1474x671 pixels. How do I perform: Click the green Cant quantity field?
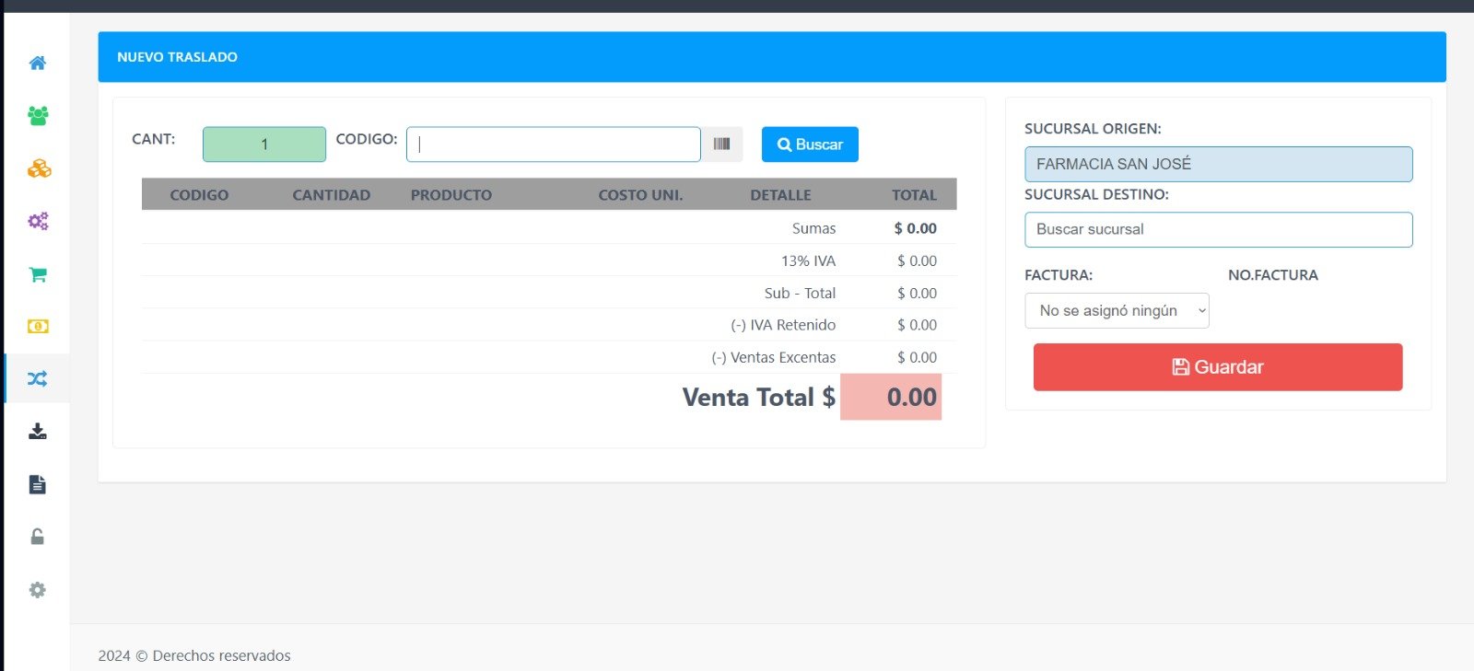(x=264, y=145)
